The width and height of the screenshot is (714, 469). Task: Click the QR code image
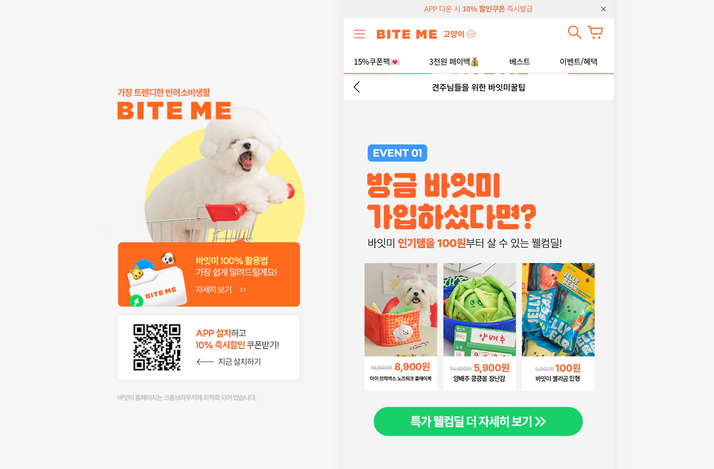(x=157, y=347)
